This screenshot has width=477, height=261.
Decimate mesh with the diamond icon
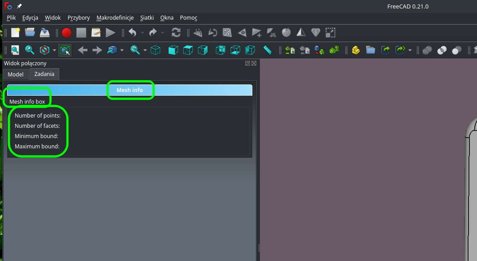316,32
